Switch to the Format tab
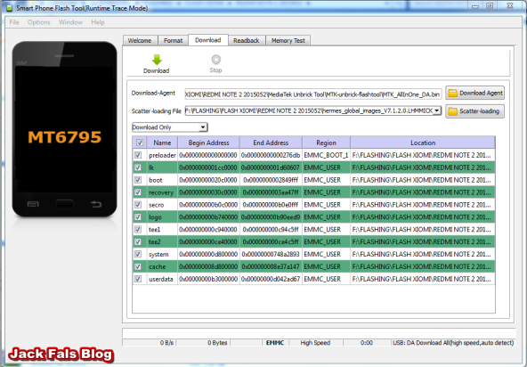The width and height of the screenshot is (527, 367). (x=173, y=40)
